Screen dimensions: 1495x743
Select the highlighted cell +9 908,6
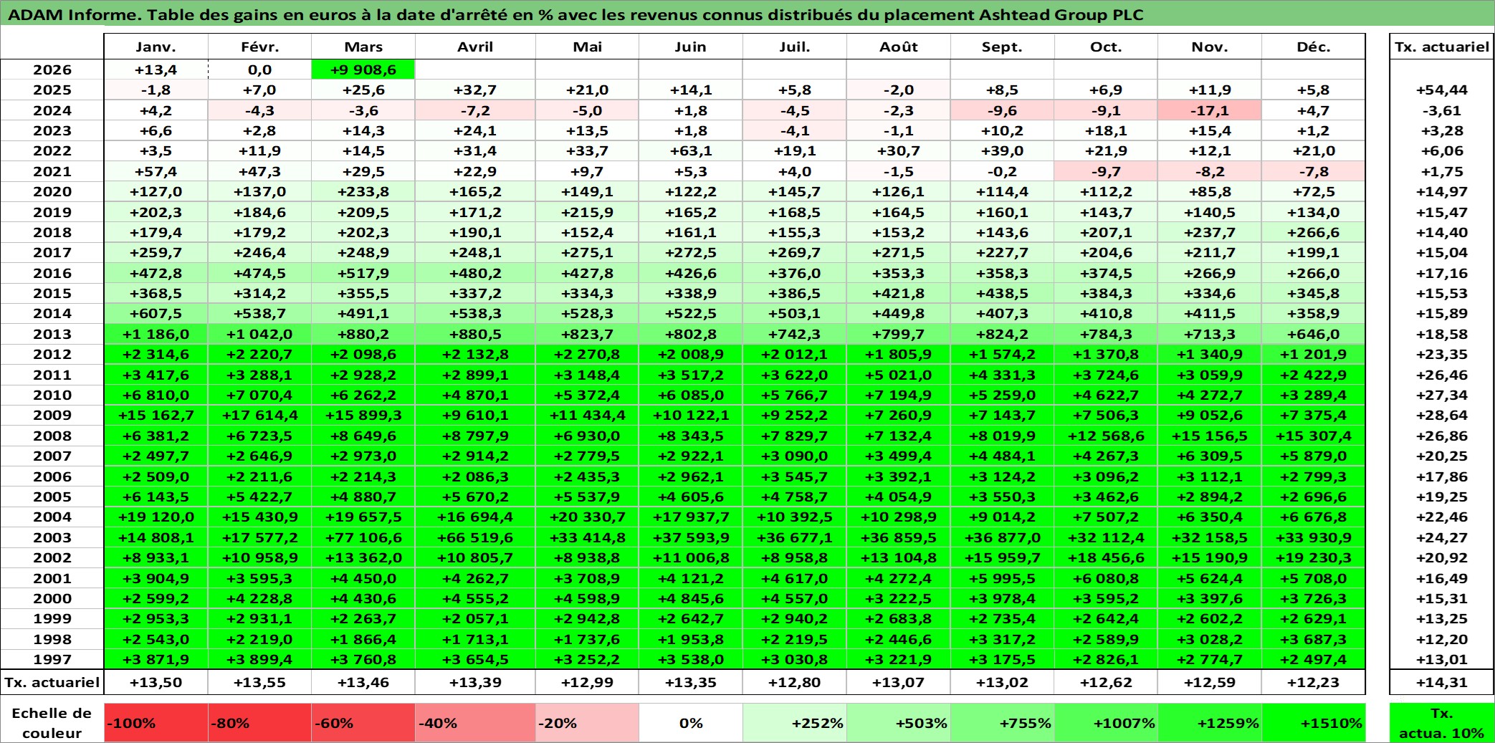pyautogui.click(x=363, y=69)
